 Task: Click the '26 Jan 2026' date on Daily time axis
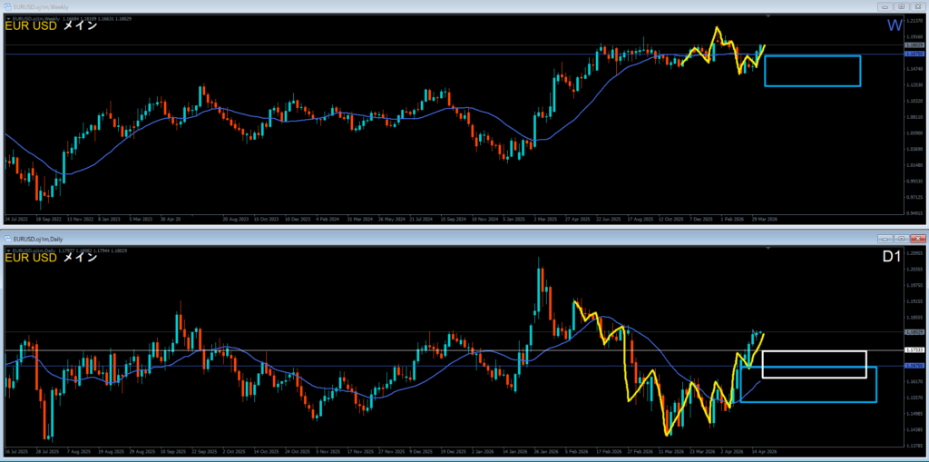(x=545, y=451)
